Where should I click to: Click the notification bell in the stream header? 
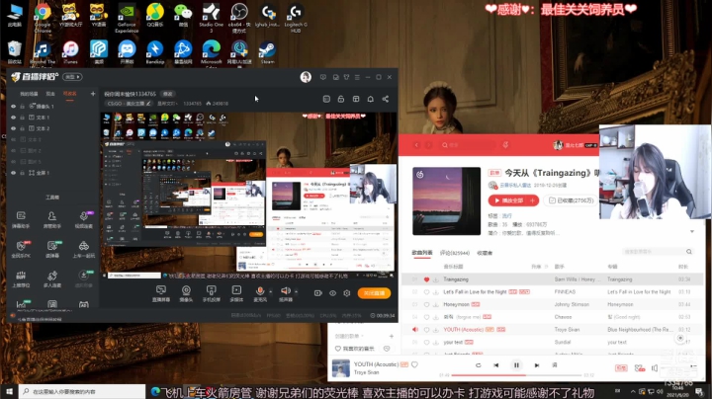pos(371,99)
